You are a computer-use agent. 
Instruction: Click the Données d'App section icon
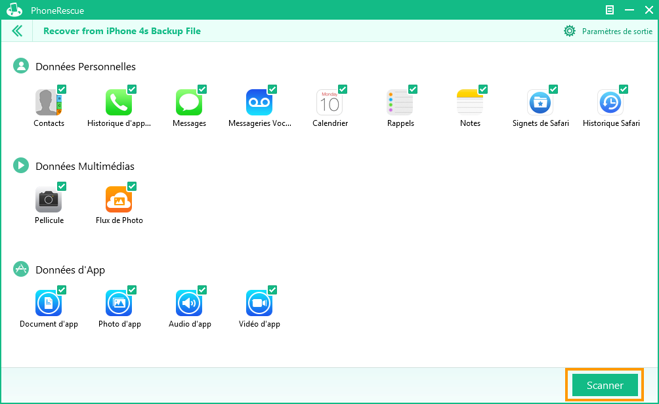(x=21, y=269)
